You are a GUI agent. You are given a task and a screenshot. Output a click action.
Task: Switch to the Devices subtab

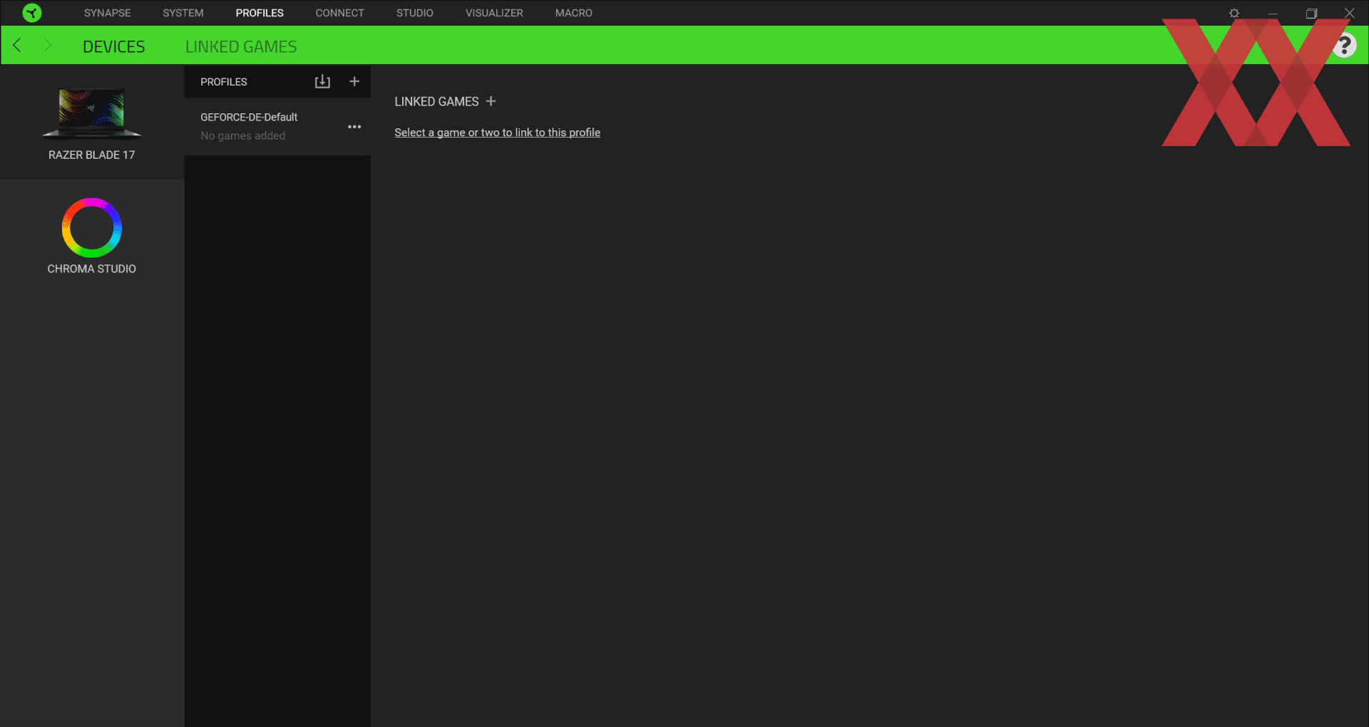point(114,46)
